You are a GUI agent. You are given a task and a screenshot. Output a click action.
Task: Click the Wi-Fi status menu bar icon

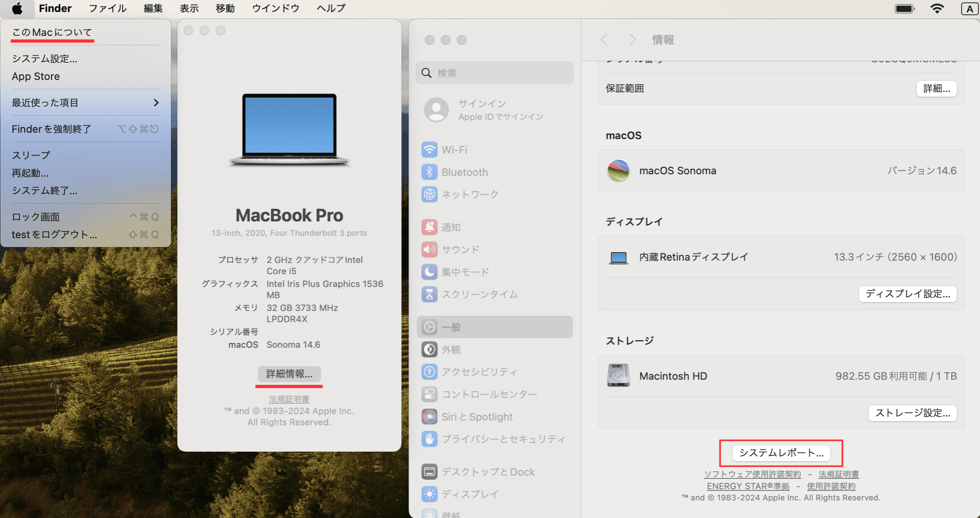pos(937,8)
